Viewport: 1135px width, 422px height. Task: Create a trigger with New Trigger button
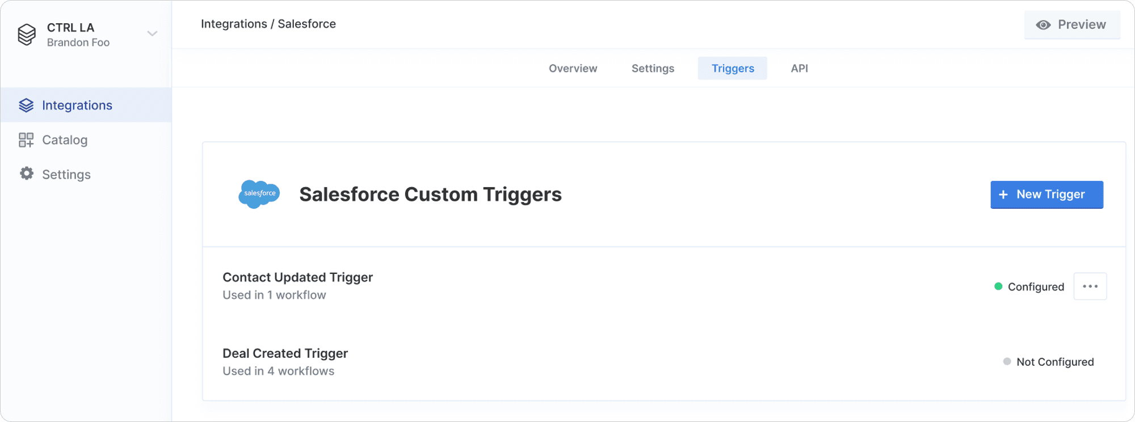[x=1046, y=195]
